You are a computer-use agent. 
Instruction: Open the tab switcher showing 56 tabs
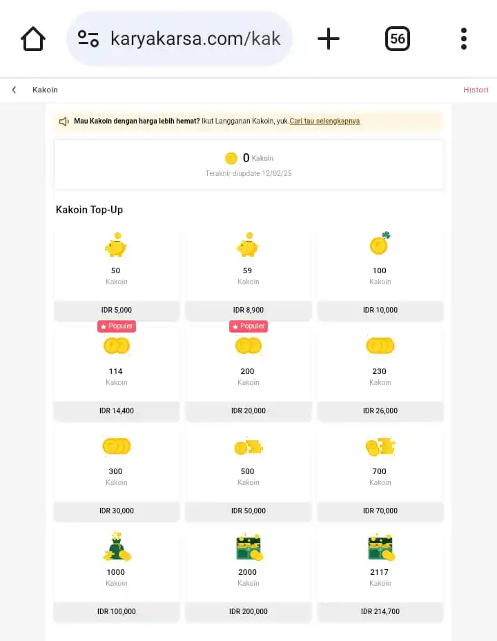pyautogui.click(x=398, y=39)
